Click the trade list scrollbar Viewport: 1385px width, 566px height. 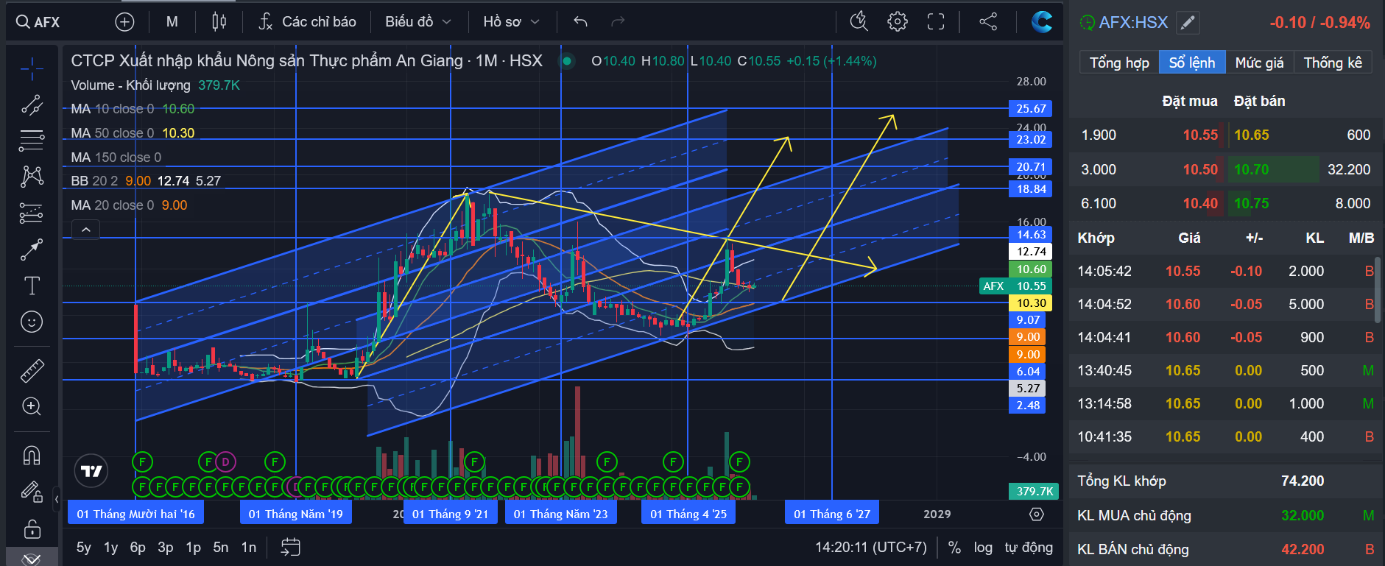click(x=1378, y=290)
